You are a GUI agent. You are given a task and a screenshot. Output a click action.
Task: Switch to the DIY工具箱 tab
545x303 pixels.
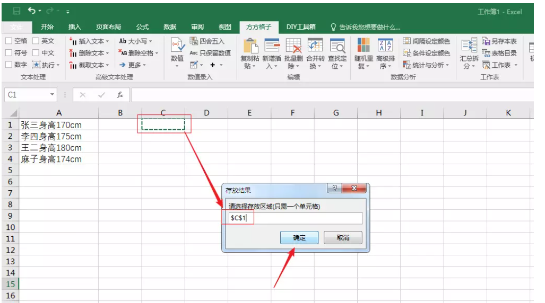click(301, 26)
